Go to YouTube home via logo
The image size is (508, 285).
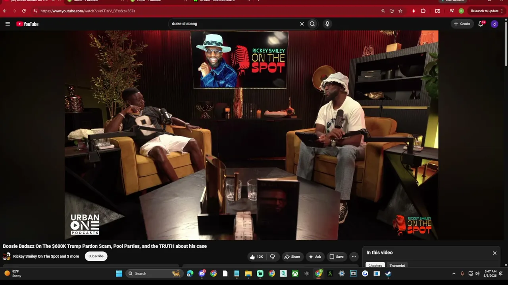click(x=27, y=24)
